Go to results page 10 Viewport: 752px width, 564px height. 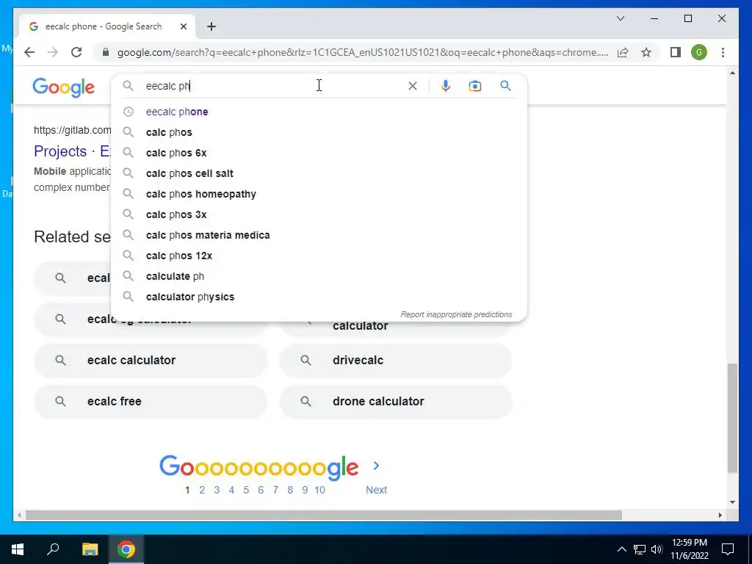pos(320,490)
